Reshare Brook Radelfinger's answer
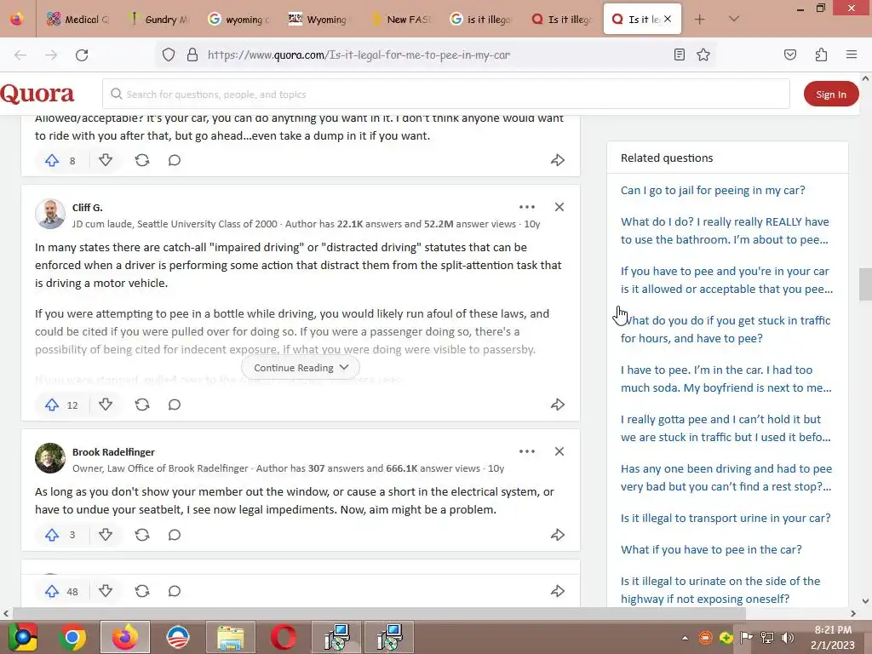 point(142,535)
